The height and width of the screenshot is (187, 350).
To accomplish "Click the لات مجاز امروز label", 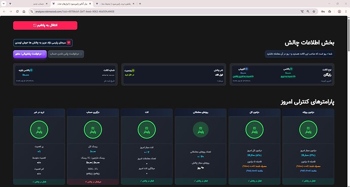I will tap(147, 147).
